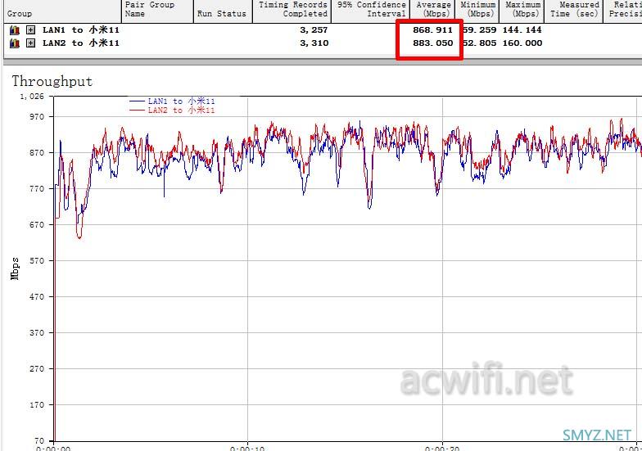
Task: Click the 1,026 y-axis tick label
Action: point(32,97)
